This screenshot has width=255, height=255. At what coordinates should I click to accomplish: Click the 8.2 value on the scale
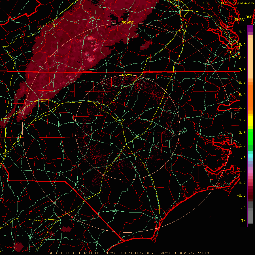pos(242,57)
